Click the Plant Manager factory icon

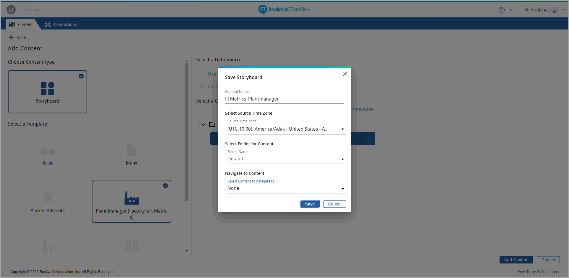click(132, 198)
